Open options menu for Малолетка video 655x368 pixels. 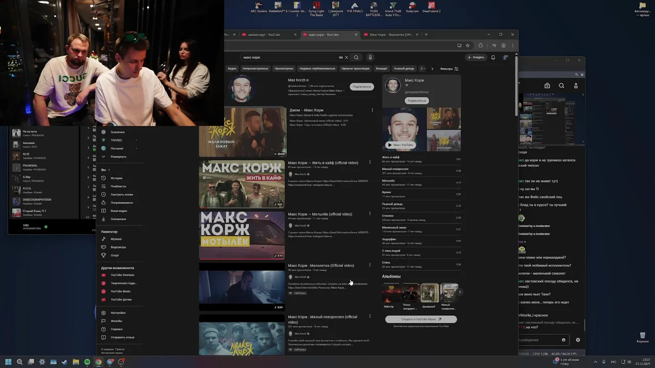pyautogui.click(x=370, y=265)
